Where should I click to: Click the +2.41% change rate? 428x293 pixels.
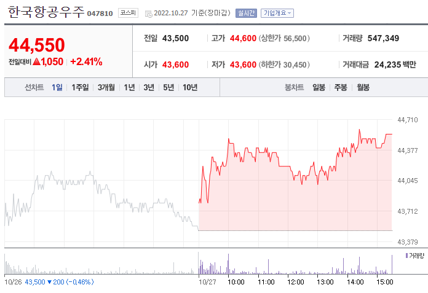[86, 62]
